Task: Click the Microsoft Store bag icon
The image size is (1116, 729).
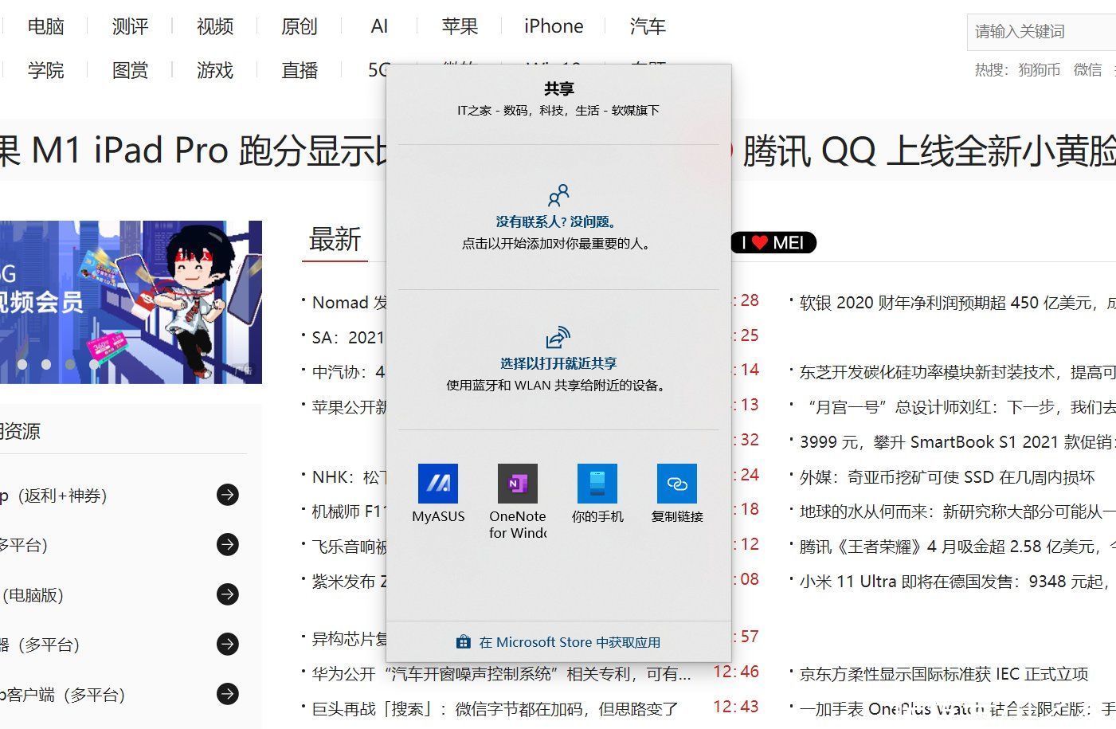Action: coord(463,641)
